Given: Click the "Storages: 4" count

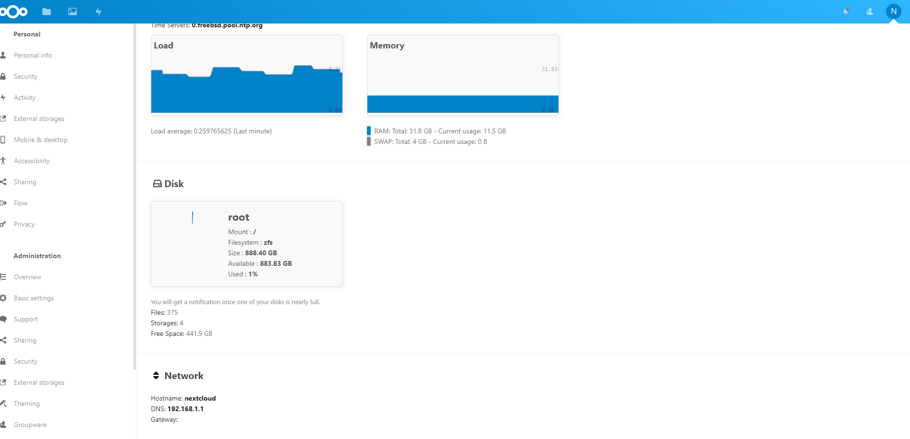Looking at the screenshot, I should (x=167, y=323).
